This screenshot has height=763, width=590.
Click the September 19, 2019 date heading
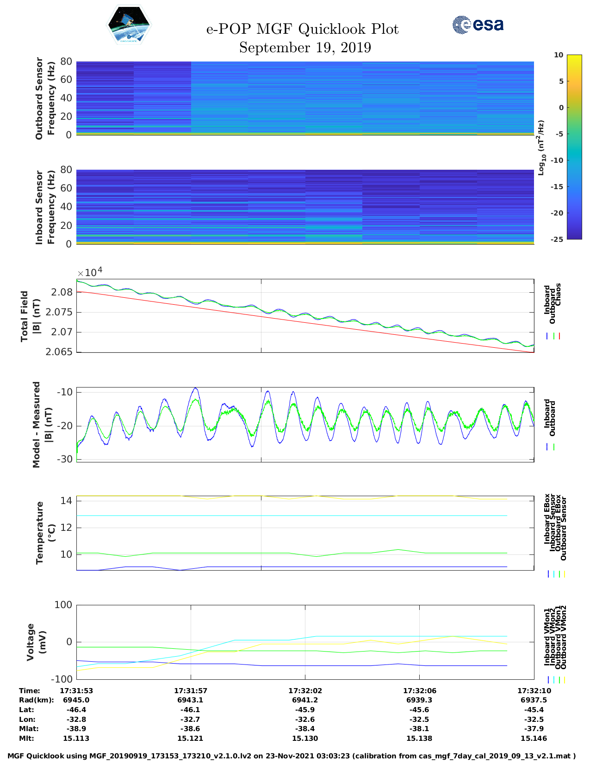pyautogui.click(x=305, y=48)
